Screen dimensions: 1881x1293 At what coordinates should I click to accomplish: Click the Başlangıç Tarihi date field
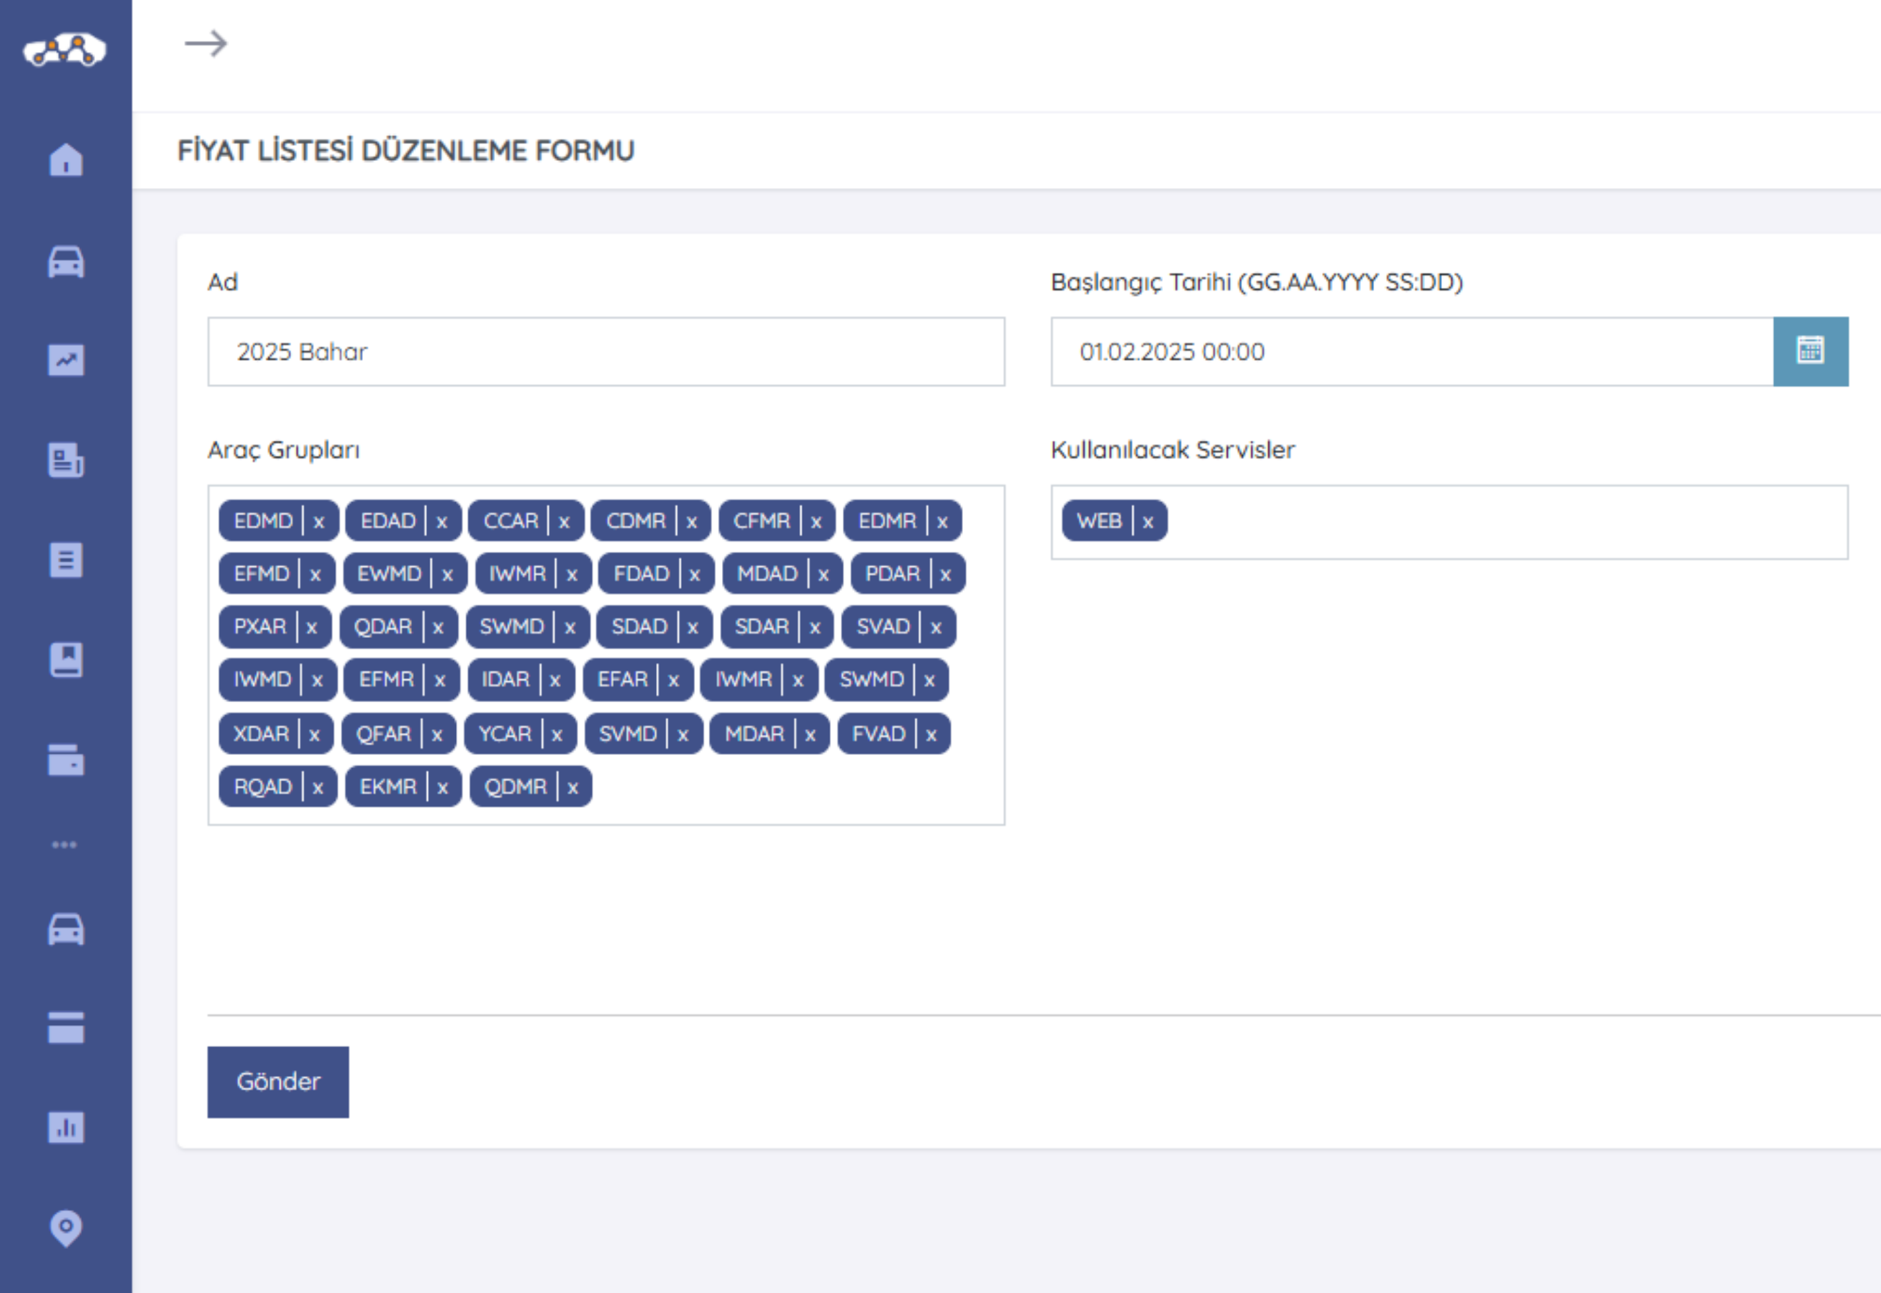[x=1411, y=352]
